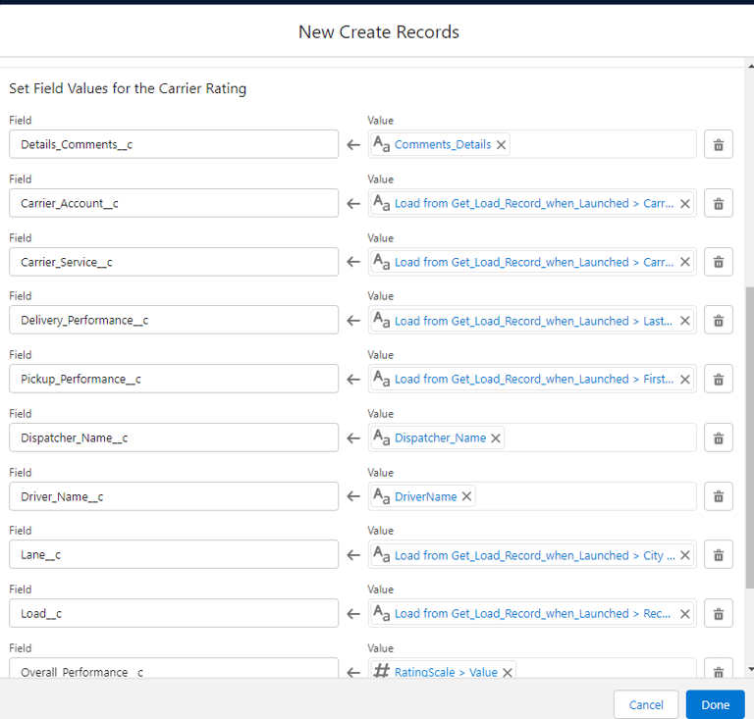This screenshot has height=719, width=754.
Task: Click the Carrier_Service__c field input
Action: point(174,262)
